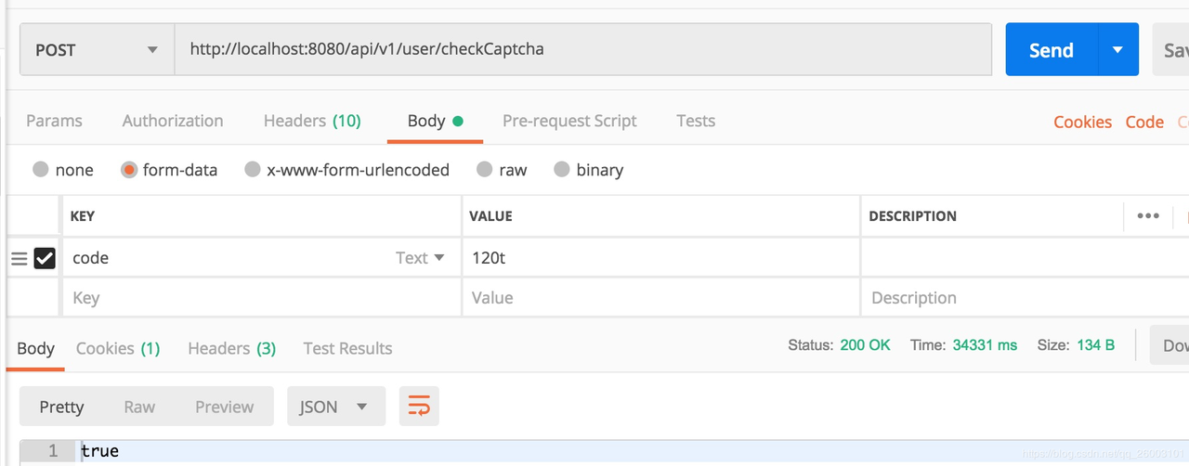Image resolution: width=1189 pixels, height=466 pixels.
Task: Choose the raw body option
Action: (x=484, y=170)
